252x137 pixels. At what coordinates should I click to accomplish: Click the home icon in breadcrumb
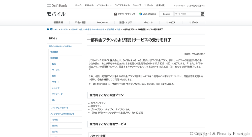[48, 29]
